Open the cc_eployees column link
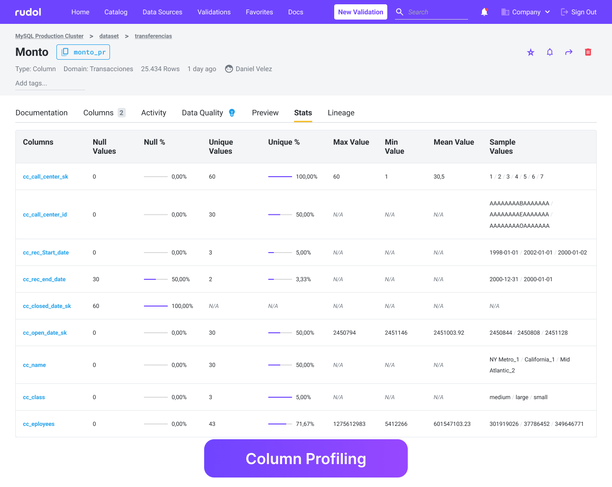 39,423
